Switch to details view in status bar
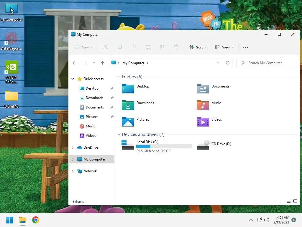Screen dimensions: 302x227 (x=288, y=201)
